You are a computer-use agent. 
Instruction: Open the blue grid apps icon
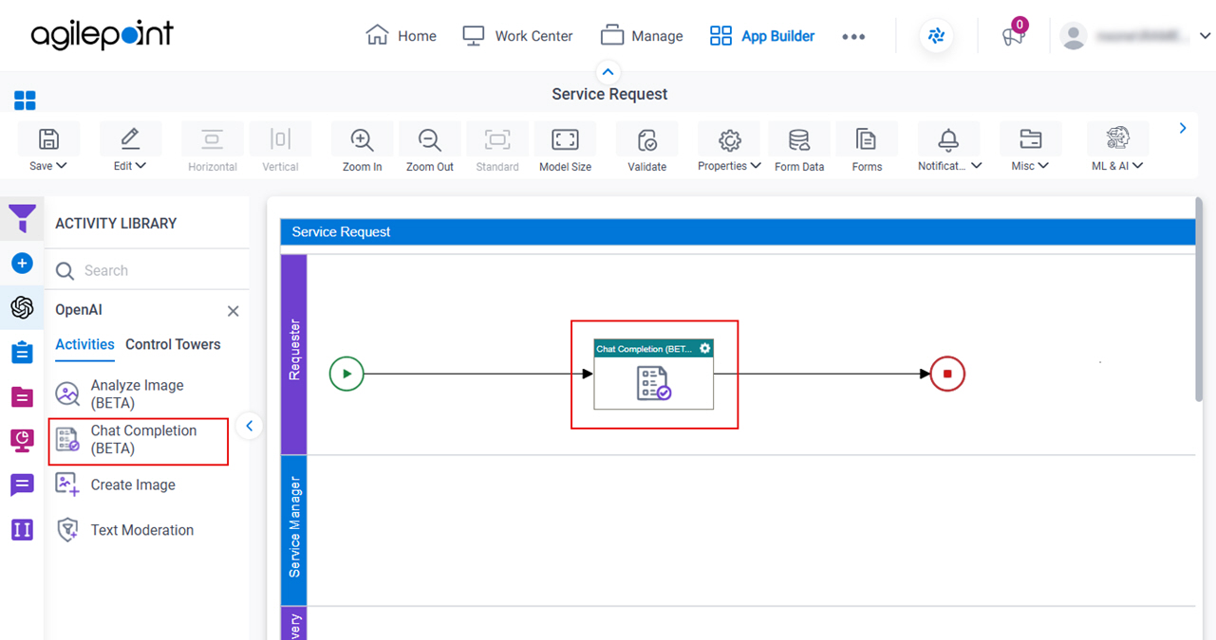coord(25,101)
